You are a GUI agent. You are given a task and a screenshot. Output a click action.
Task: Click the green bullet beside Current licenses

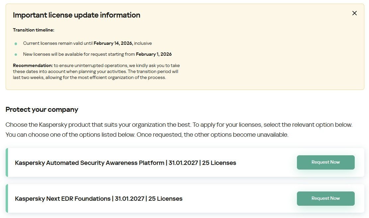pos(16,44)
